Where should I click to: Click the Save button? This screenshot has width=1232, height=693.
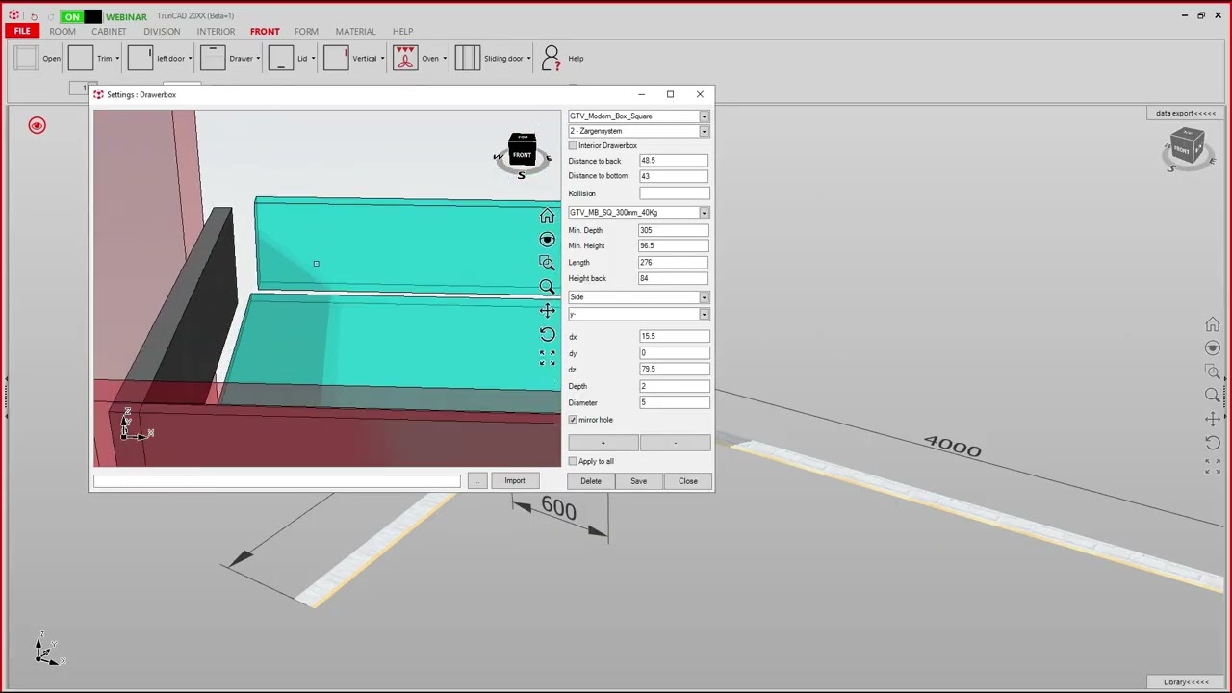tap(639, 481)
